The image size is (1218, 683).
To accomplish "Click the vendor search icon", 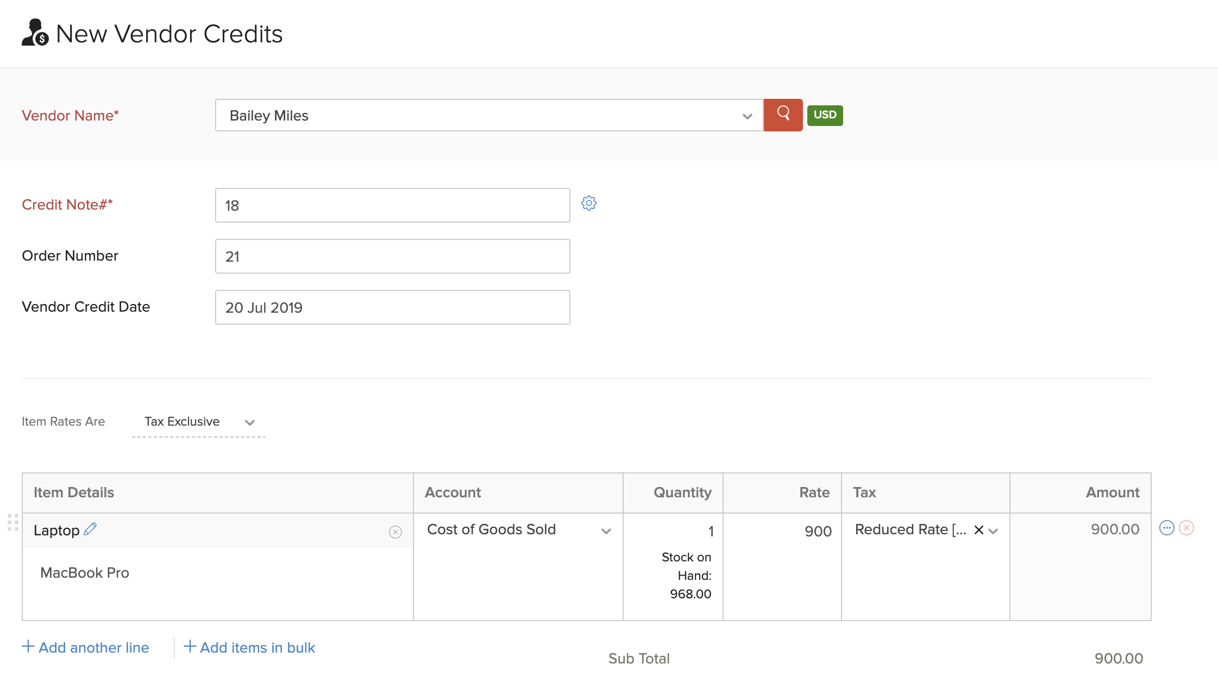I will (782, 115).
